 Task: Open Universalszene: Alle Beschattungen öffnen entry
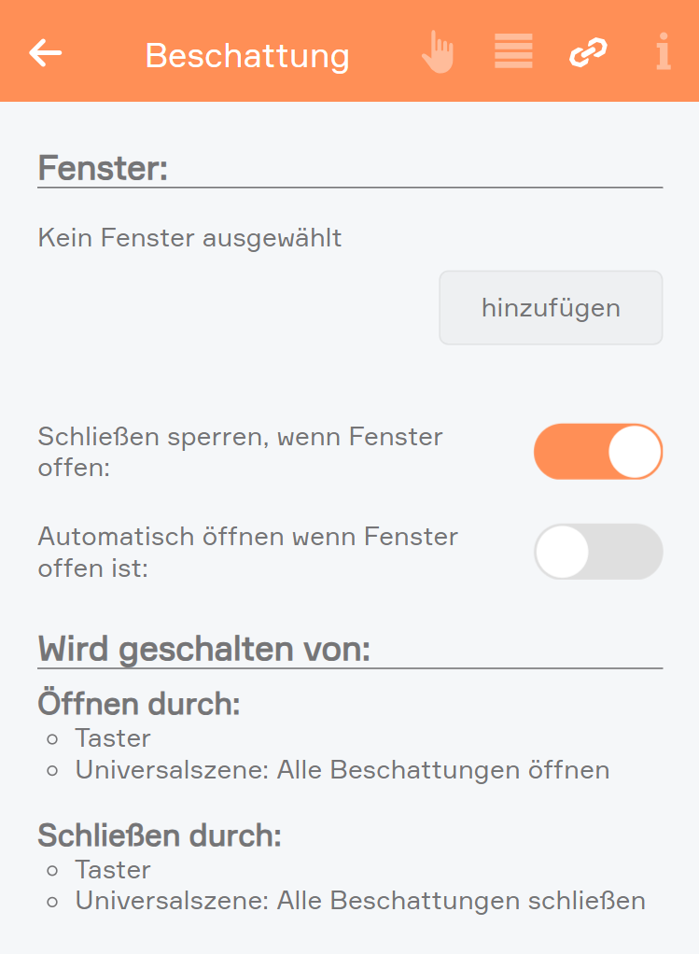coord(343,770)
